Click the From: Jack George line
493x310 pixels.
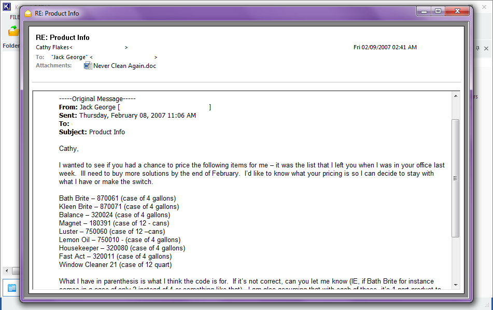click(135, 107)
